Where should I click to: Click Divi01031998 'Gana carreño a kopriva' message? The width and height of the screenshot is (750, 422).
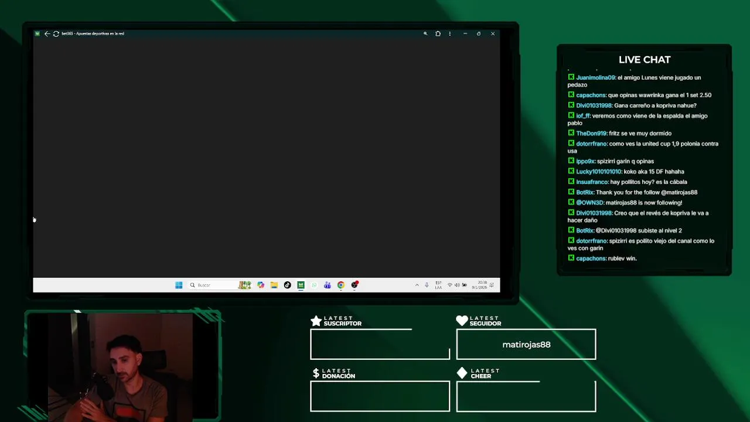[x=632, y=105]
